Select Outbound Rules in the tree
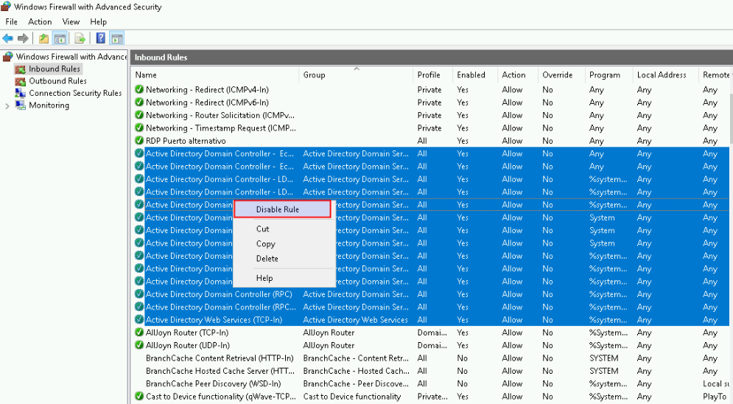 [57, 81]
